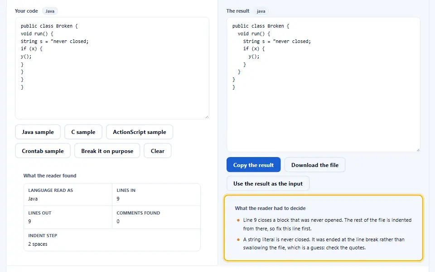This screenshot has width=435, height=272.
Task: Select the value 0 under Comments Found
Action: click(x=118, y=221)
